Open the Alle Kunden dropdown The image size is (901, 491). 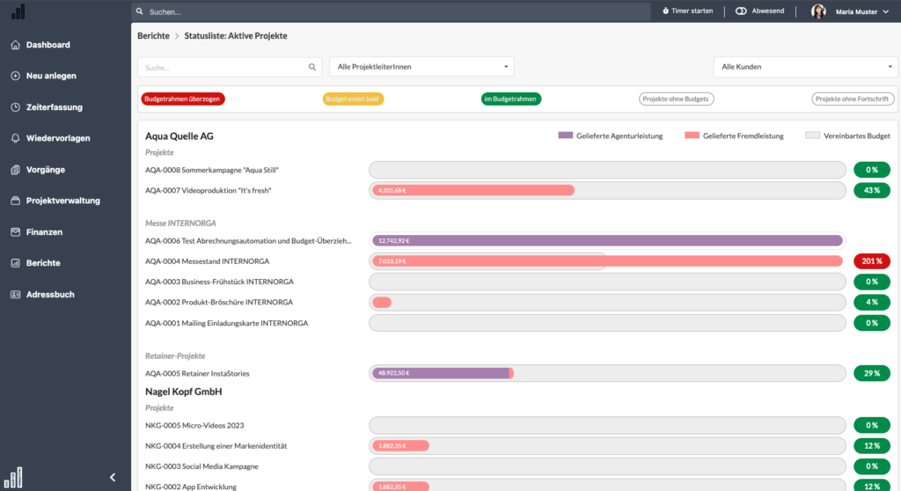806,67
